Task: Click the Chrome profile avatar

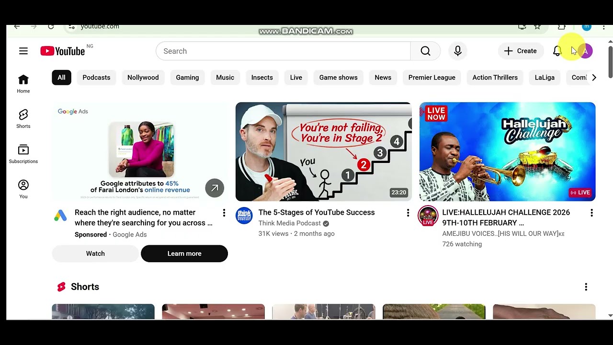Action: click(x=587, y=26)
